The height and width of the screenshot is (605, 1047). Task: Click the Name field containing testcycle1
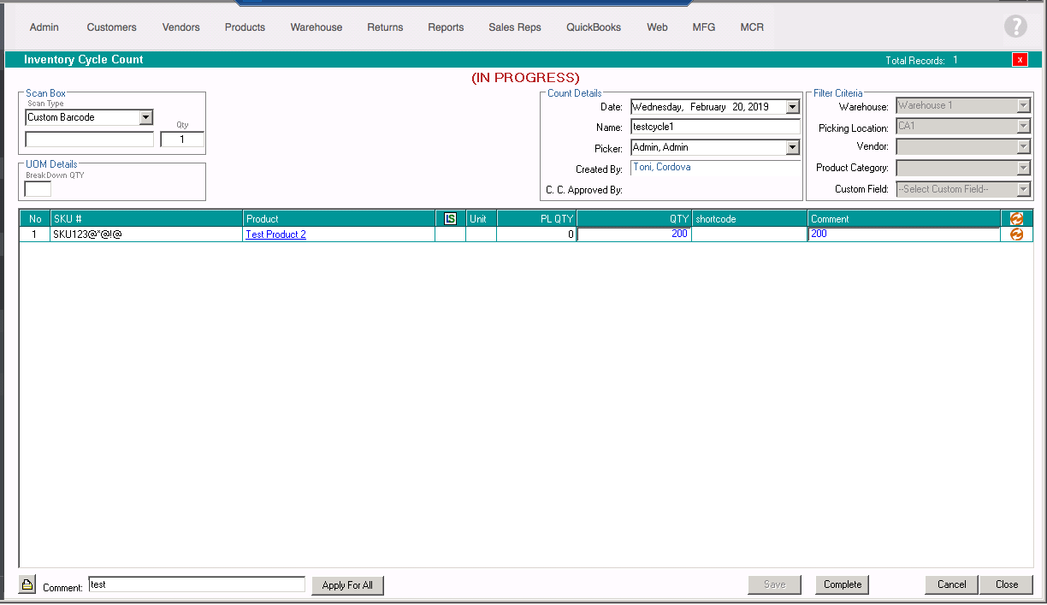pyautogui.click(x=714, y=127)
